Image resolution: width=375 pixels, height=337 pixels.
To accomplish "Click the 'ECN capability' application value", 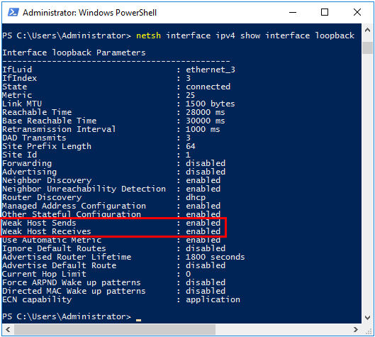I will [213, 299].
